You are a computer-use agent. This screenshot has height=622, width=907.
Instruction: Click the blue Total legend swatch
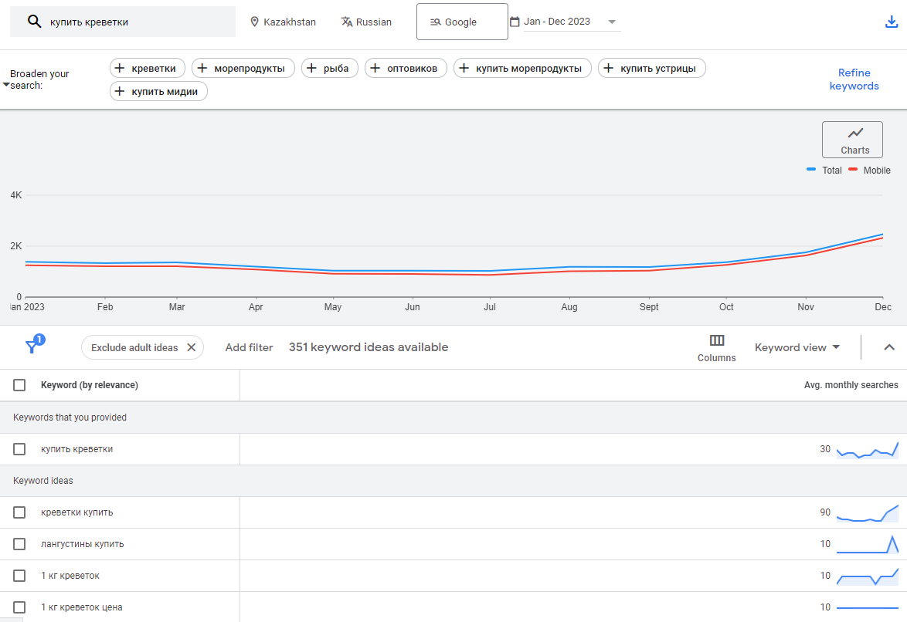[811, 170]
